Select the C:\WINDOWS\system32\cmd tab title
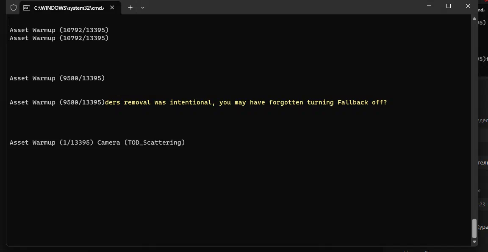The image size is (488, 252). click(69, 8)
